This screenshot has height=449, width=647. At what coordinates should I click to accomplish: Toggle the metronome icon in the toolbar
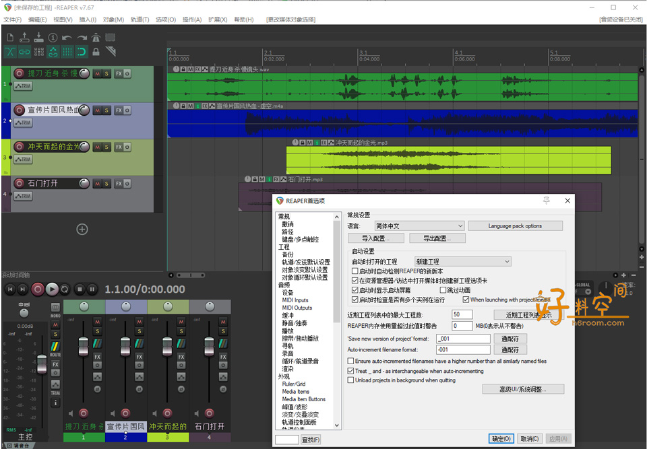(x=96, y=38)
